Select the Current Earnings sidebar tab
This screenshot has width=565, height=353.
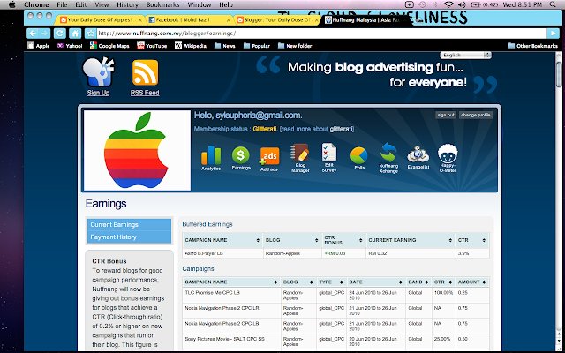pos(129,225)
